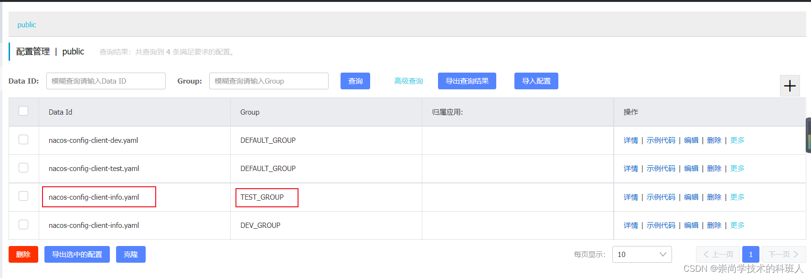
Task: Focus the Group search input
Action: (269, 81)
